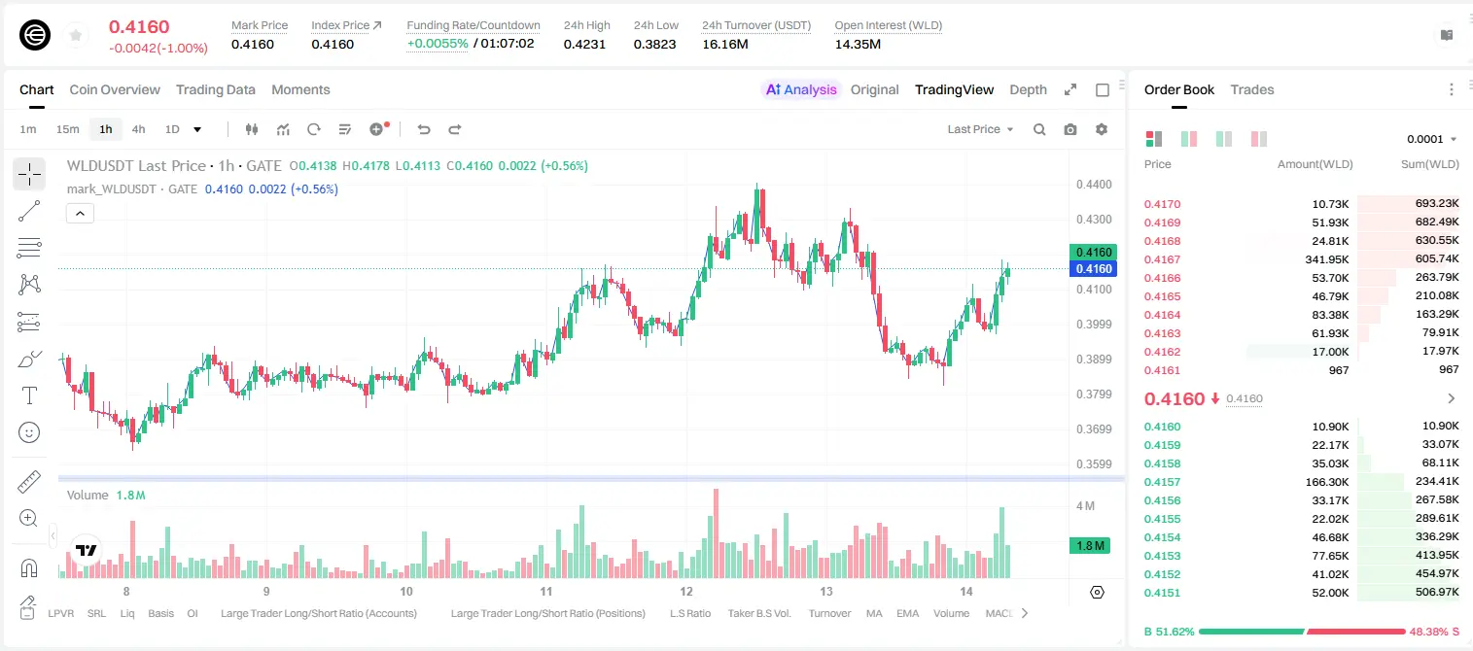
Task: Open the Coin Overview tab
Action: click(x=115, y=89)
